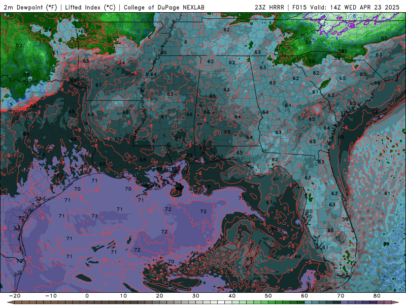The image size is (406, 305).
Task: Click the 20 tick label on the color scale
Action: pos(159,296)
